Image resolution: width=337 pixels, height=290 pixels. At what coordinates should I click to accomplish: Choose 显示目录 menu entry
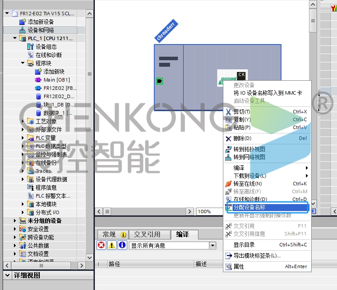(268, 245)
